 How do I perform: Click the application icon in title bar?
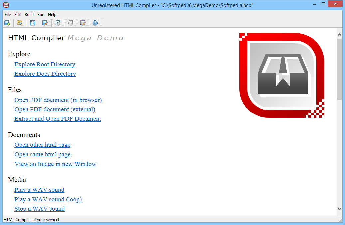pos(6,5)
